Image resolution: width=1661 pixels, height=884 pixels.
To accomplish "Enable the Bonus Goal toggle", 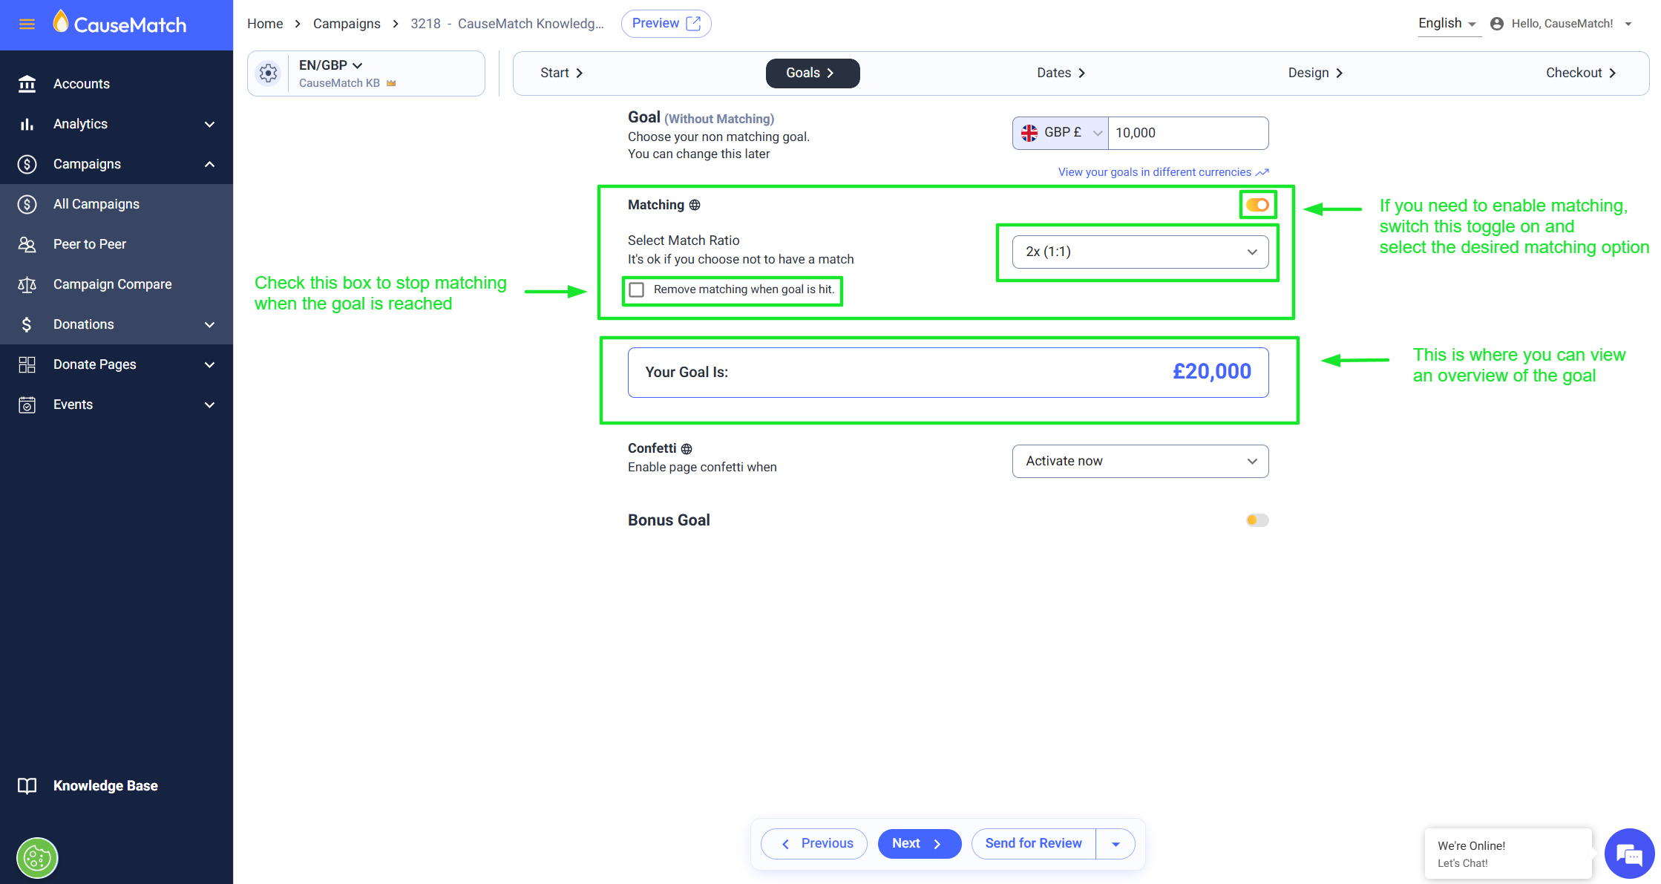I will pyautogui.click(x=1257, y=520).
